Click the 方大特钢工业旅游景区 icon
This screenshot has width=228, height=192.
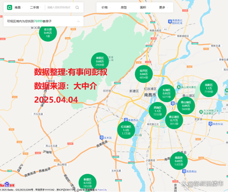(x=201, y=112)
